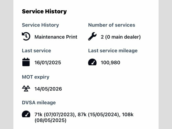Click the MOT triangles icon
Image resolution: width=172 pixels, height=129 pixels.
pyautogui.click(x=26, y=88)
